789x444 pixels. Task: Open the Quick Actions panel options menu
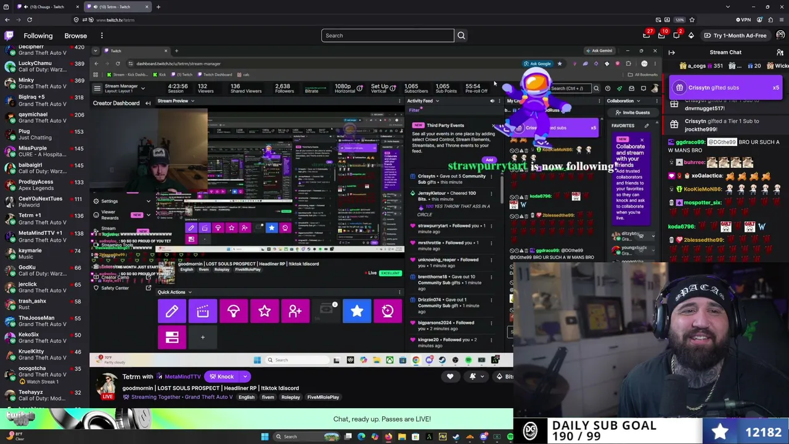(399, 292)
